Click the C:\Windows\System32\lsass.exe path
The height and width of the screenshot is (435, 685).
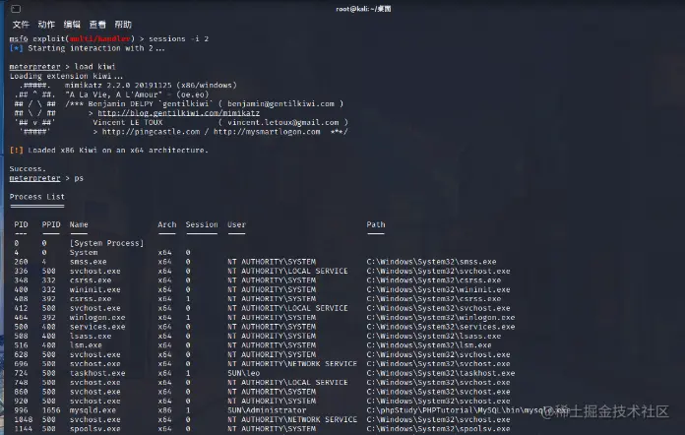434,336
